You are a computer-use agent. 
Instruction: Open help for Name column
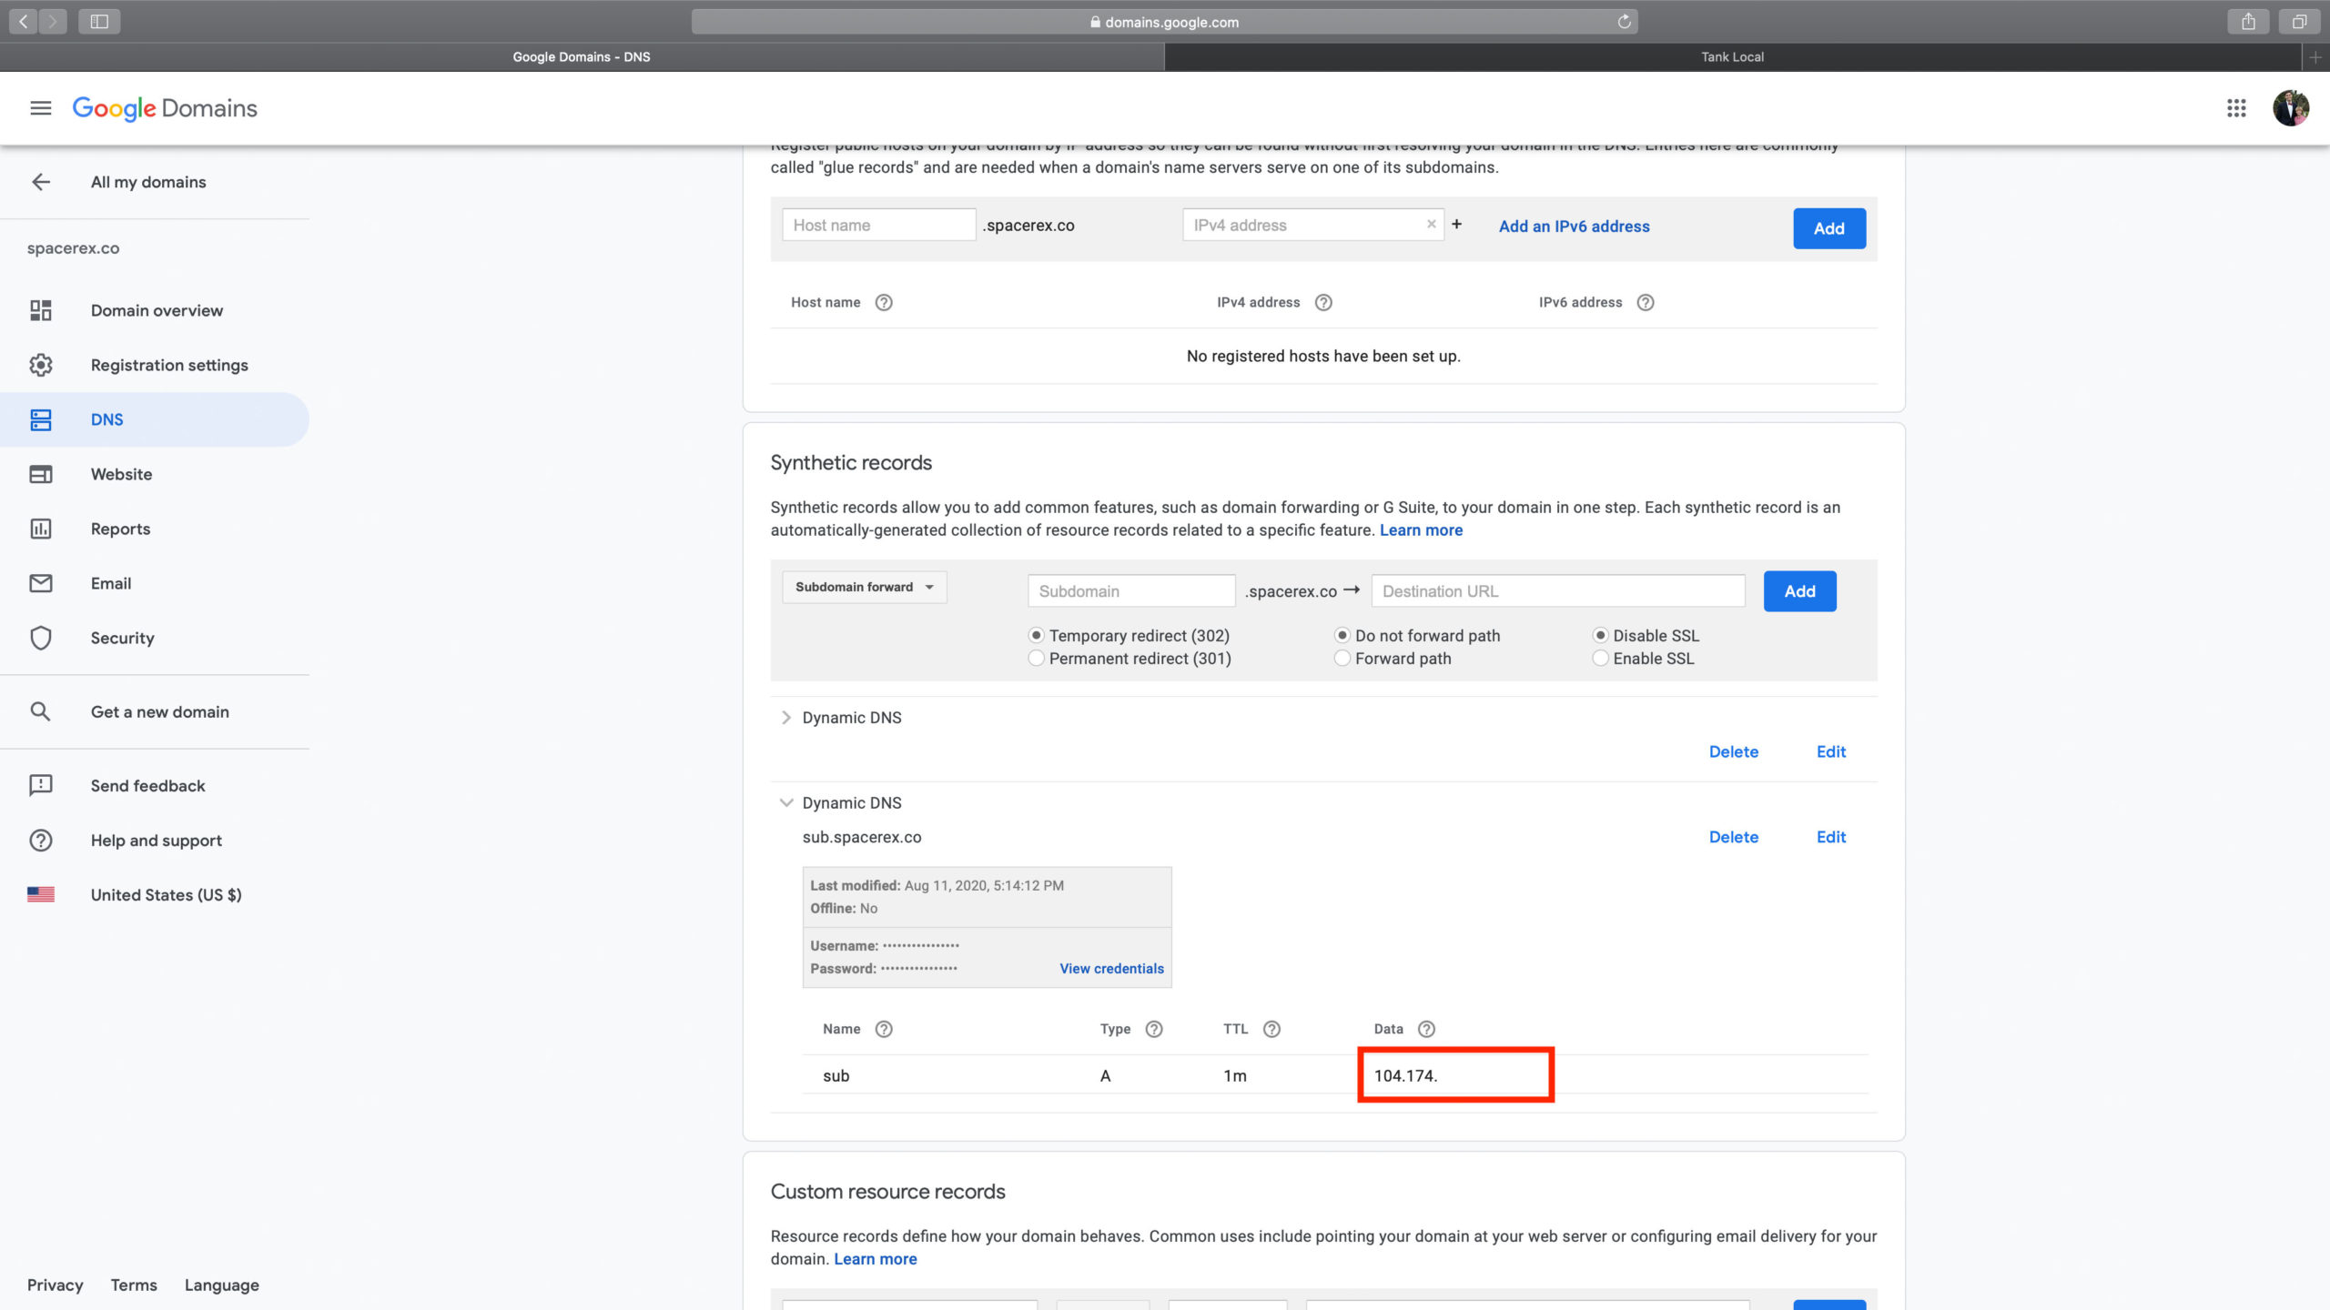pyautogui.click(x=883, y=1029)
